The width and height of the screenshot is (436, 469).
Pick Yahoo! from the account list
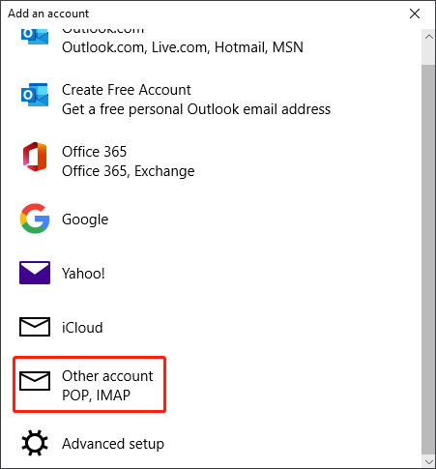click(x=83, y=274)
